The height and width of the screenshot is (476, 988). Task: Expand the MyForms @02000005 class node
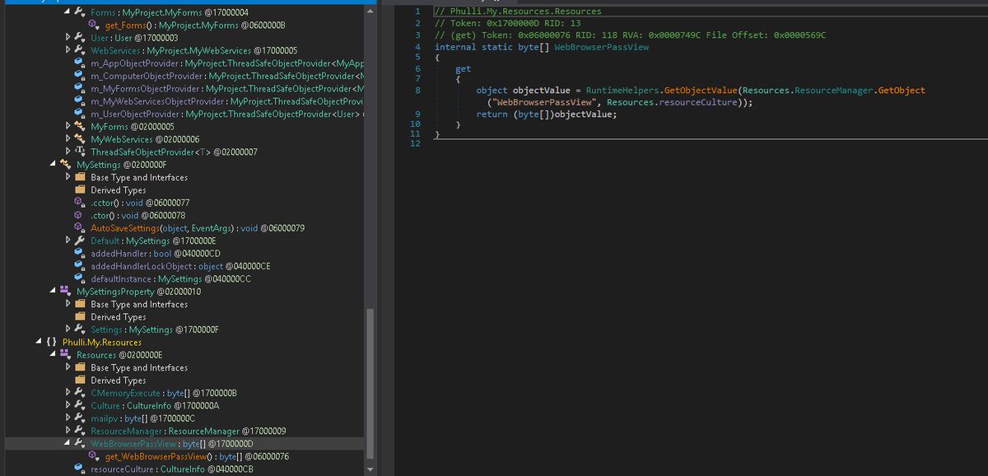[x=68, y=127]
